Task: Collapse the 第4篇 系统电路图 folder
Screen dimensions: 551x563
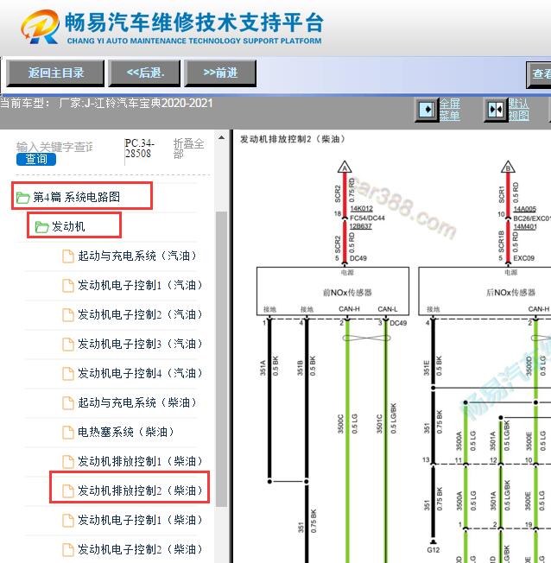Action: tap(77, 197)
